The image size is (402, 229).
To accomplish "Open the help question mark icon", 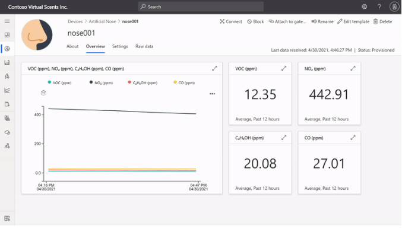I will pyautogui.click(x=379, y=7).
